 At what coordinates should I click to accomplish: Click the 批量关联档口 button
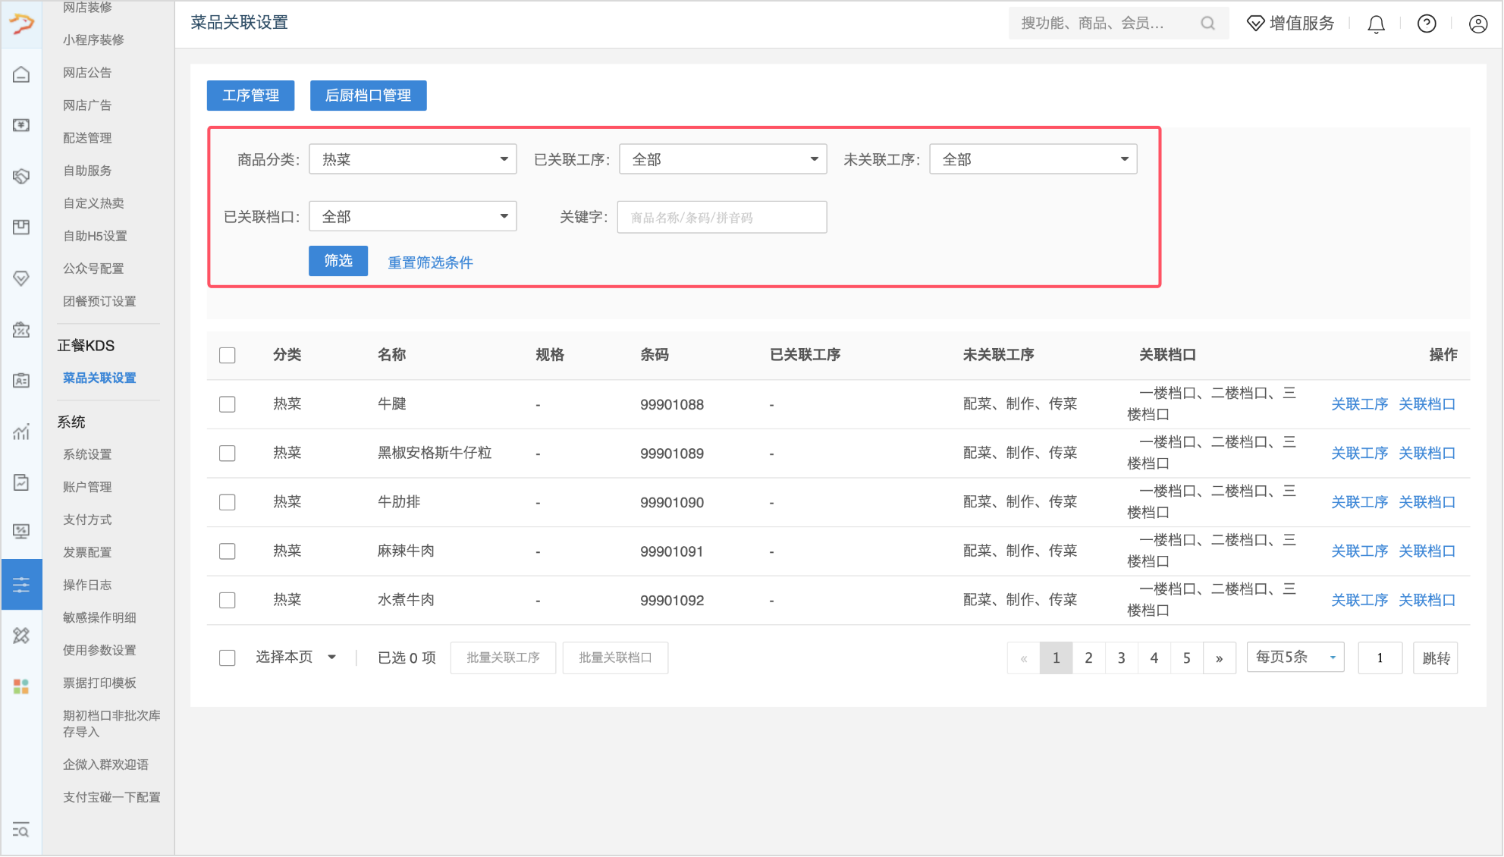pos(615,658)
